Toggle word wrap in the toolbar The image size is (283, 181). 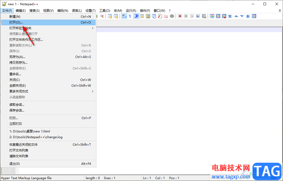point(124,16)
